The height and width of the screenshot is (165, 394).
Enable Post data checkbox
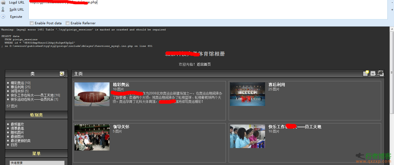coord(32,23)
